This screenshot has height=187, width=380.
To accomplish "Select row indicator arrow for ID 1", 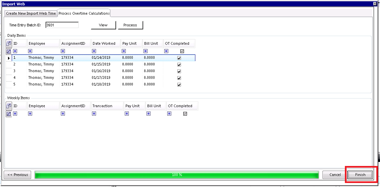I will click(x=9, y=58).
